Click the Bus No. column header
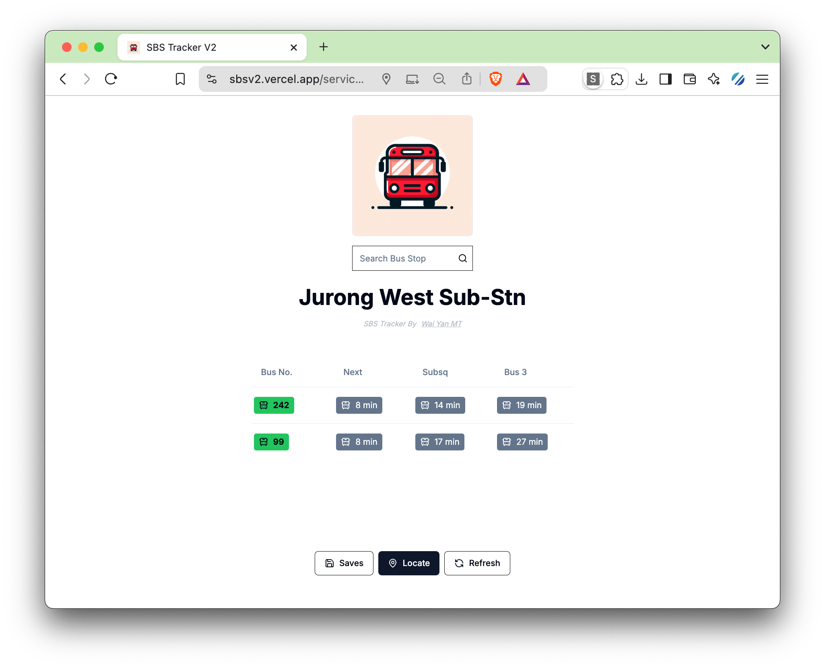Screen dimensions: 825x668 click(x=275, y=372)
